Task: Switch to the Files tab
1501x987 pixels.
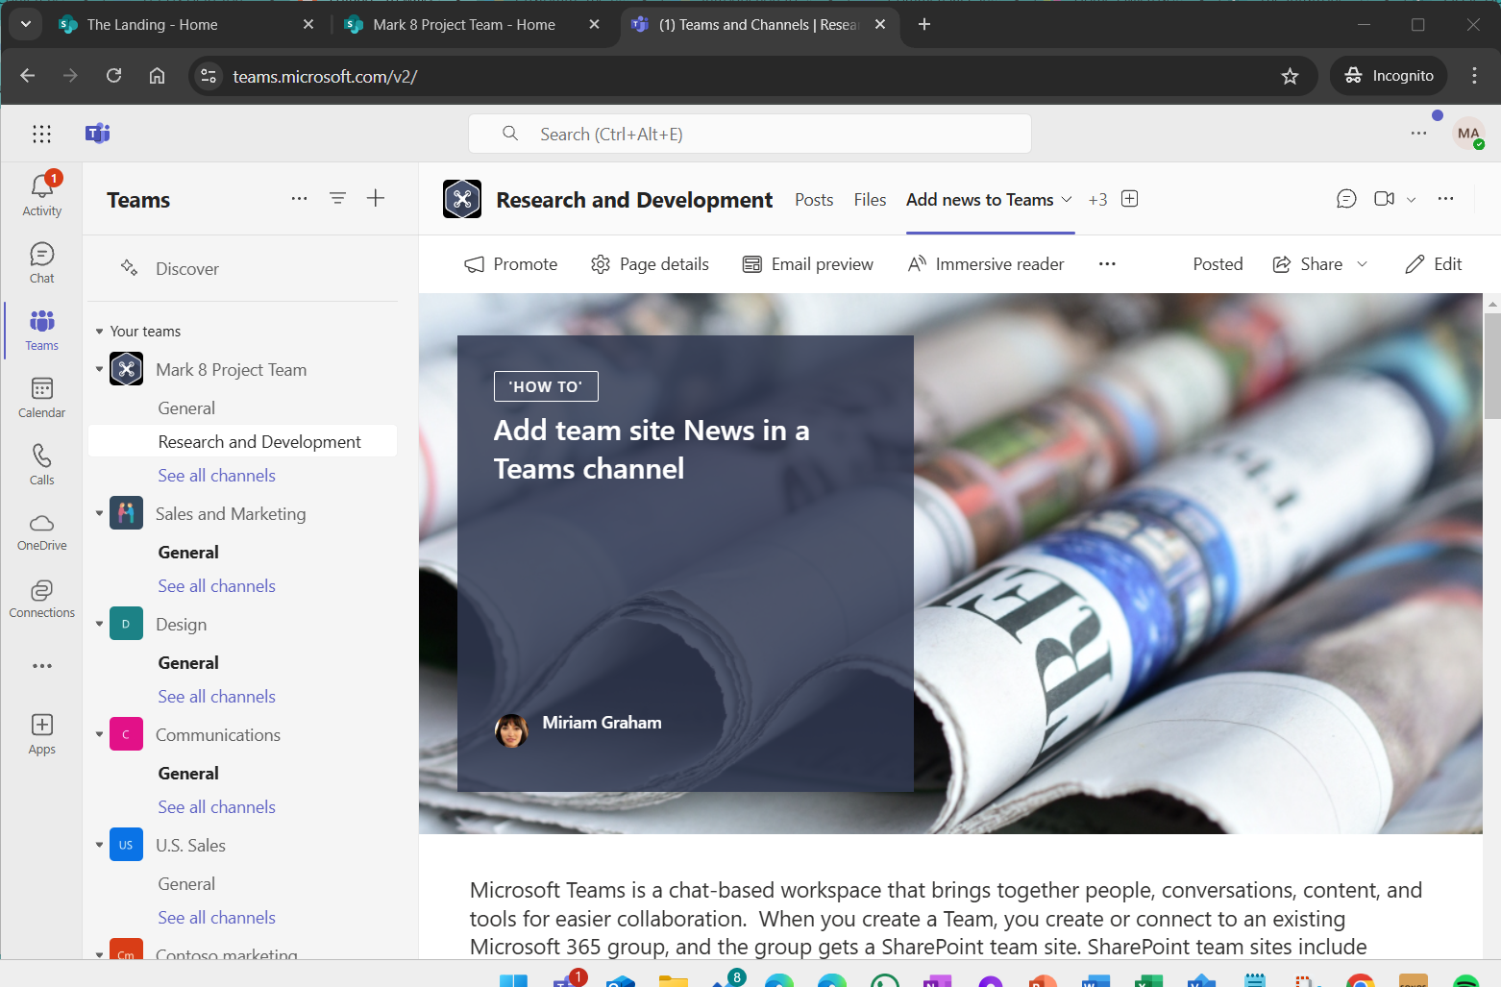Action: (x=869, y=199)
